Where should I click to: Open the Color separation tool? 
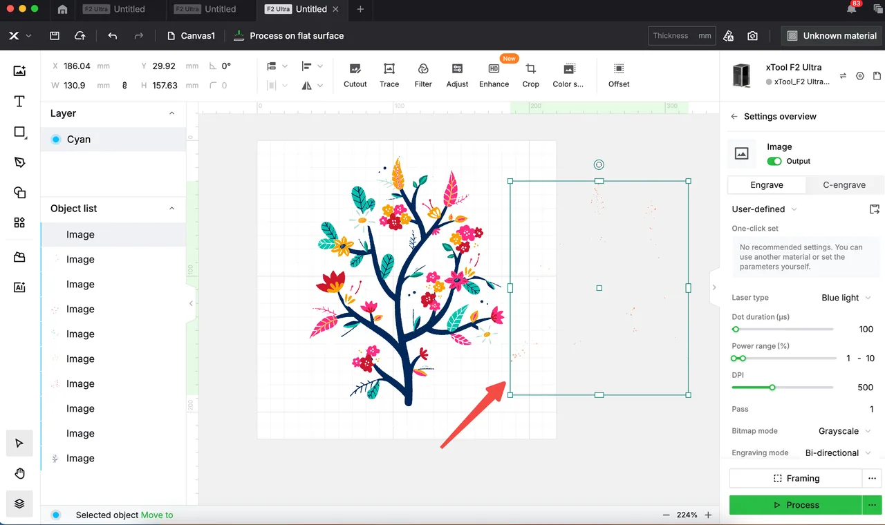tap(568, 75)
